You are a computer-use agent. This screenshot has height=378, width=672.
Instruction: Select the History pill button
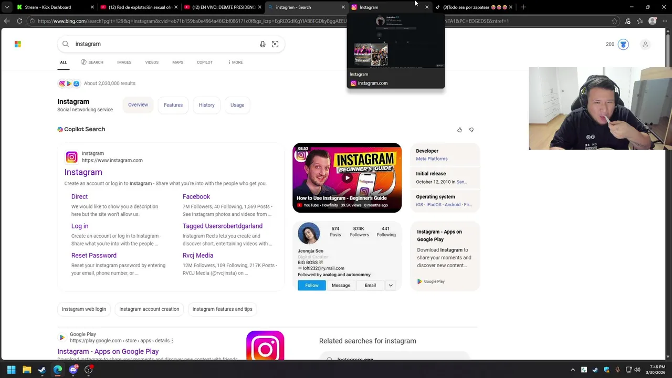(206, 105)
